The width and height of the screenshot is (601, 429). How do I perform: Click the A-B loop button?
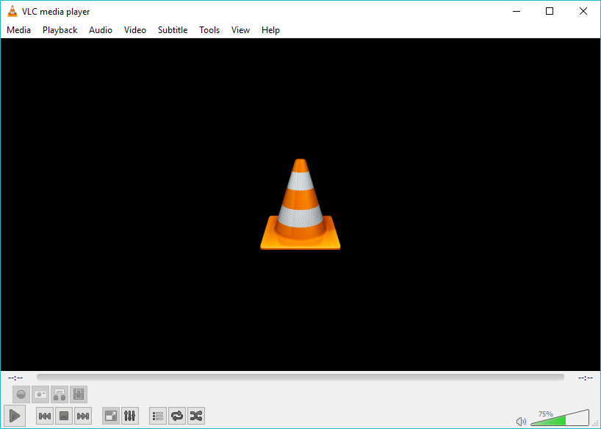tap(60, 394)
